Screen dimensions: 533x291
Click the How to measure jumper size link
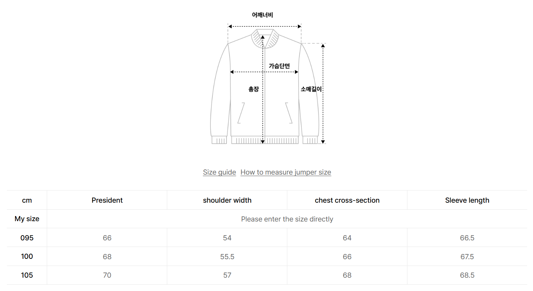[x=286, y=172]
